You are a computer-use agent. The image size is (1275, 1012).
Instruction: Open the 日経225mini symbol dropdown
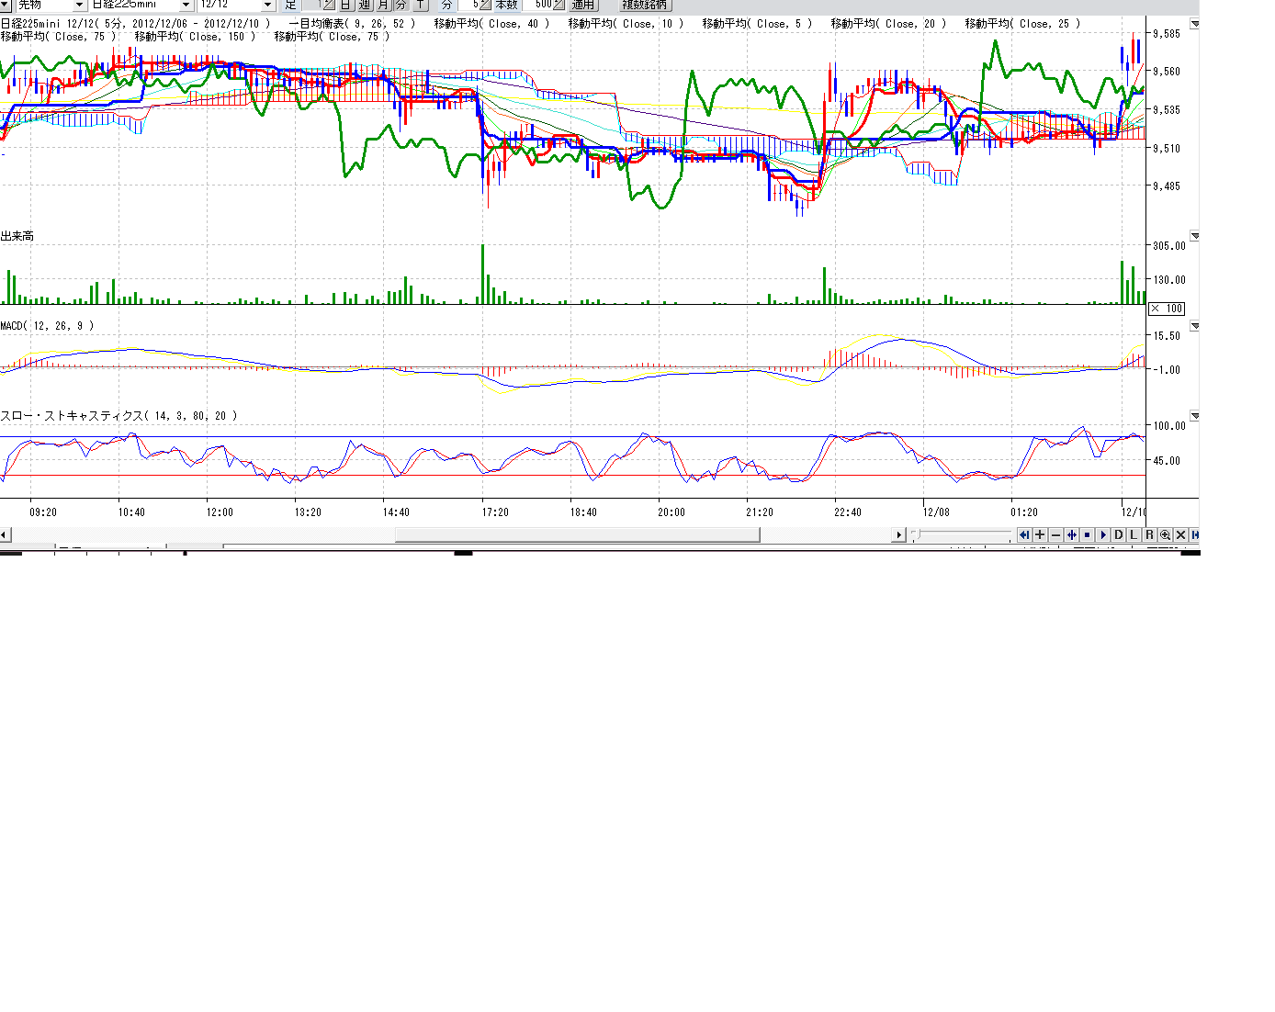pyautogui.click(x=186, y=6)
